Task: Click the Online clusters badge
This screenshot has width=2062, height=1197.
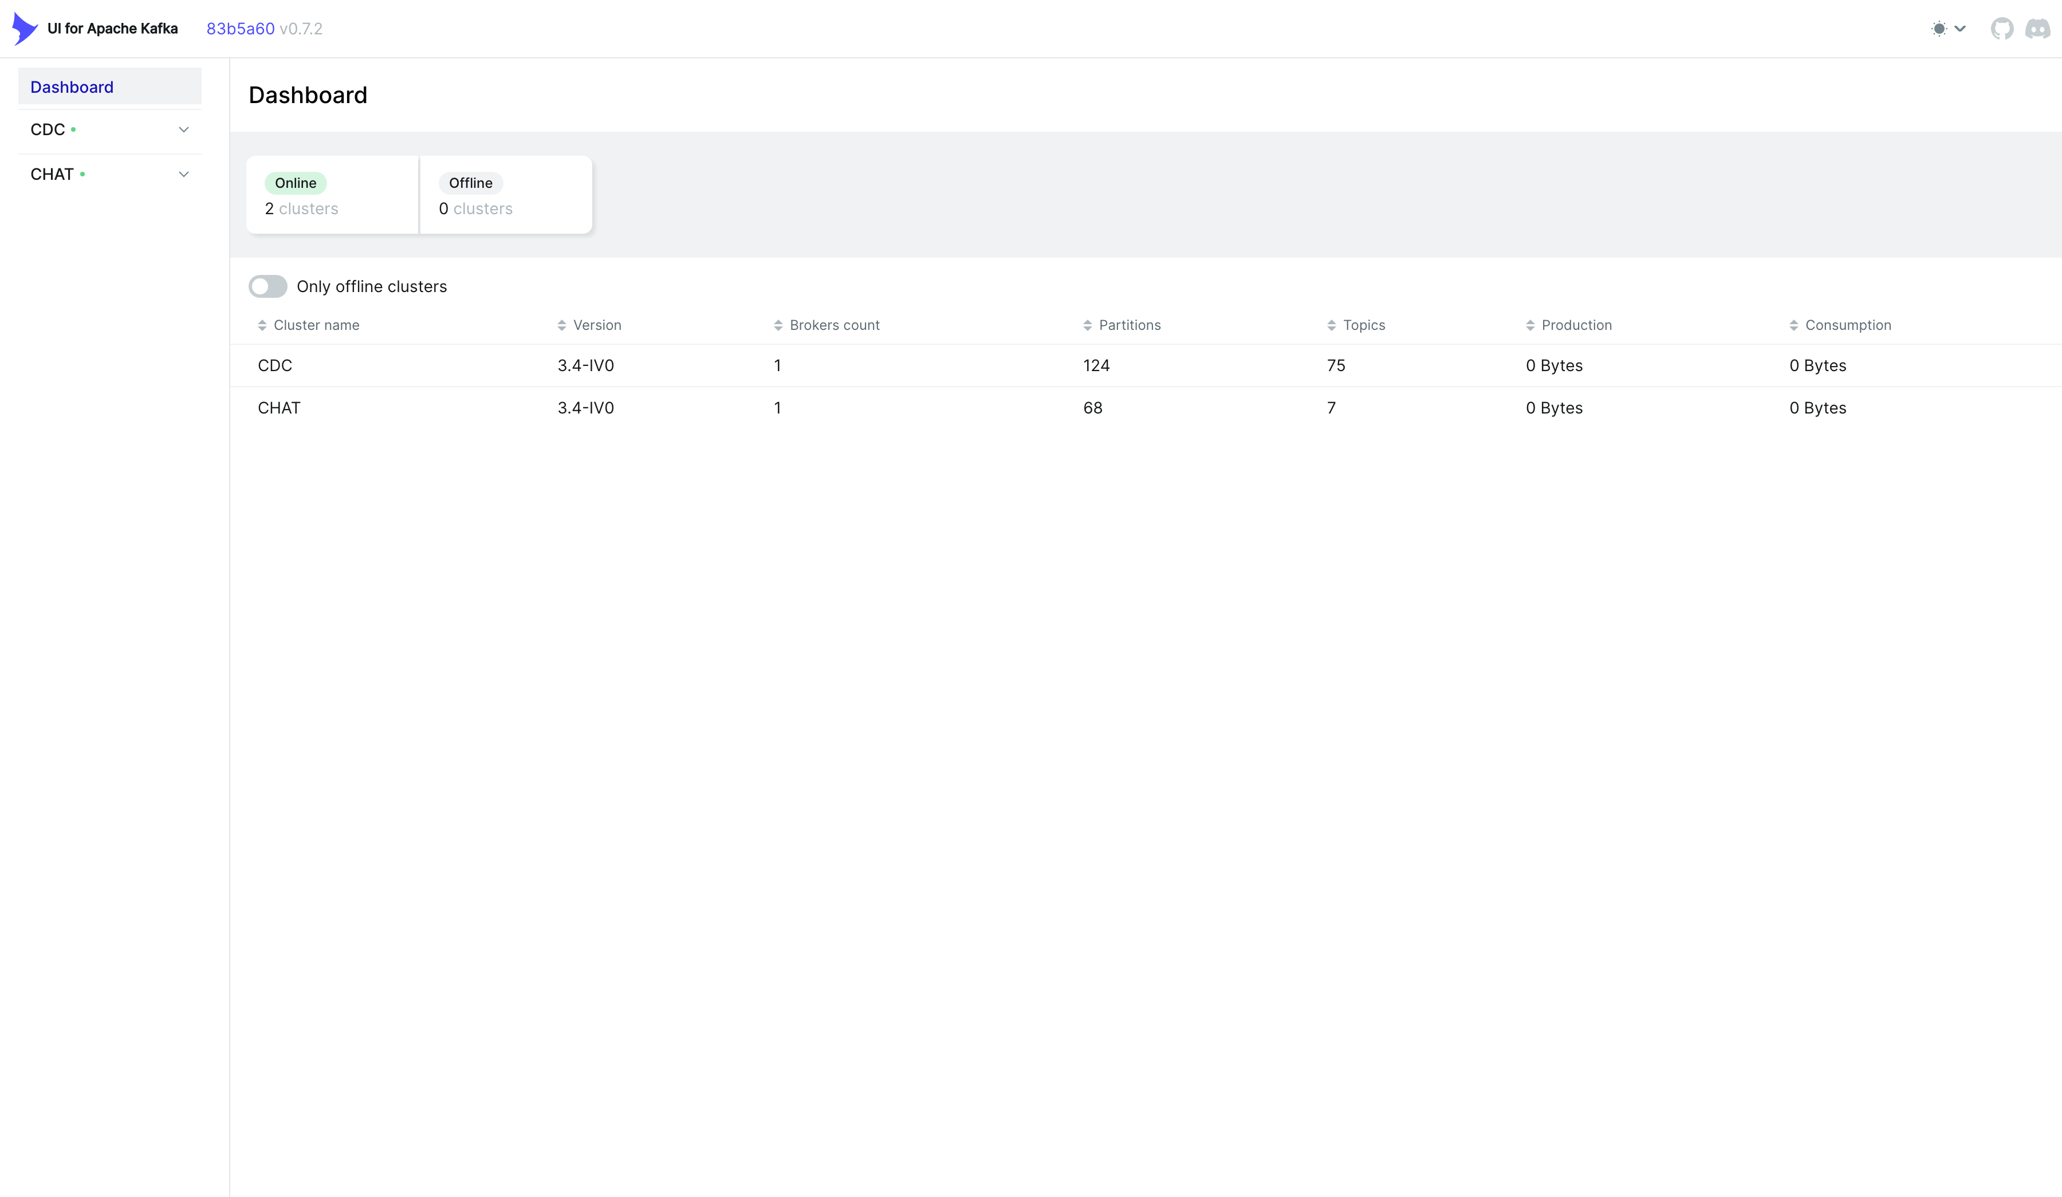Action: click(x=296, y=183)
